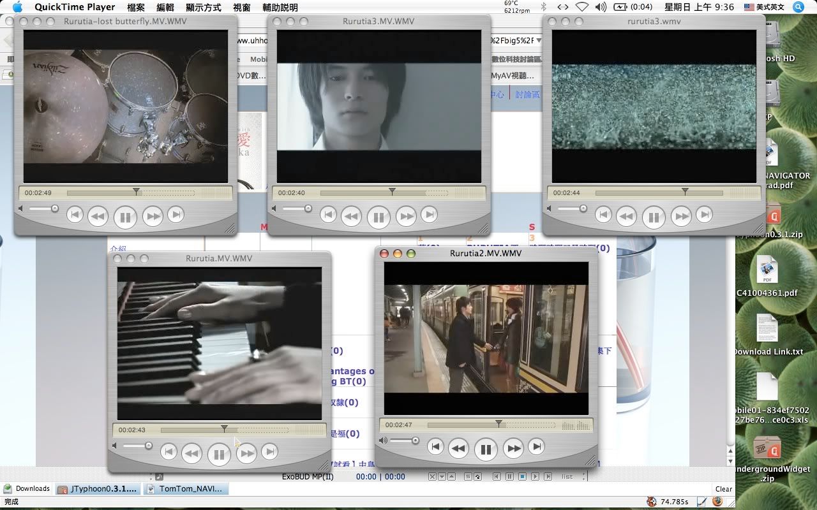Open the 美式英文 input source menu
Viewport: 817px width, 510px height.
(x=766, y=7)
